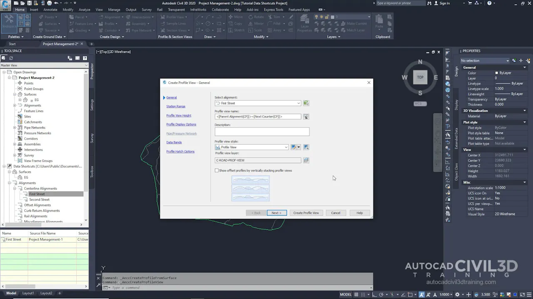Open the Points tool in Create Ground Data
This screenshot has width=533, height=299.
49,17
